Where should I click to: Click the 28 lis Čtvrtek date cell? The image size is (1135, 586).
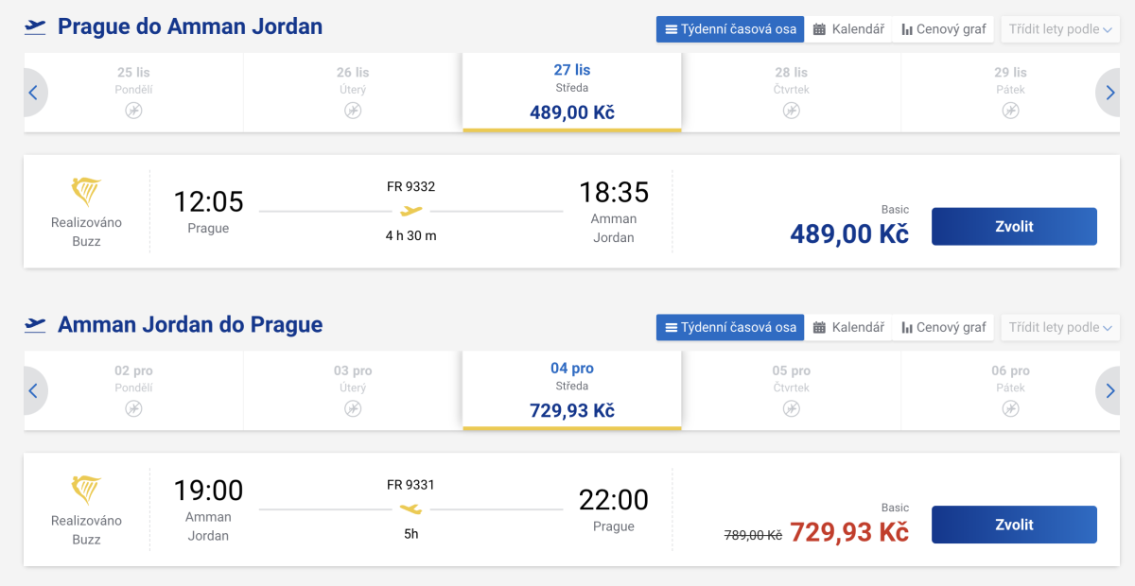[791, 92]
